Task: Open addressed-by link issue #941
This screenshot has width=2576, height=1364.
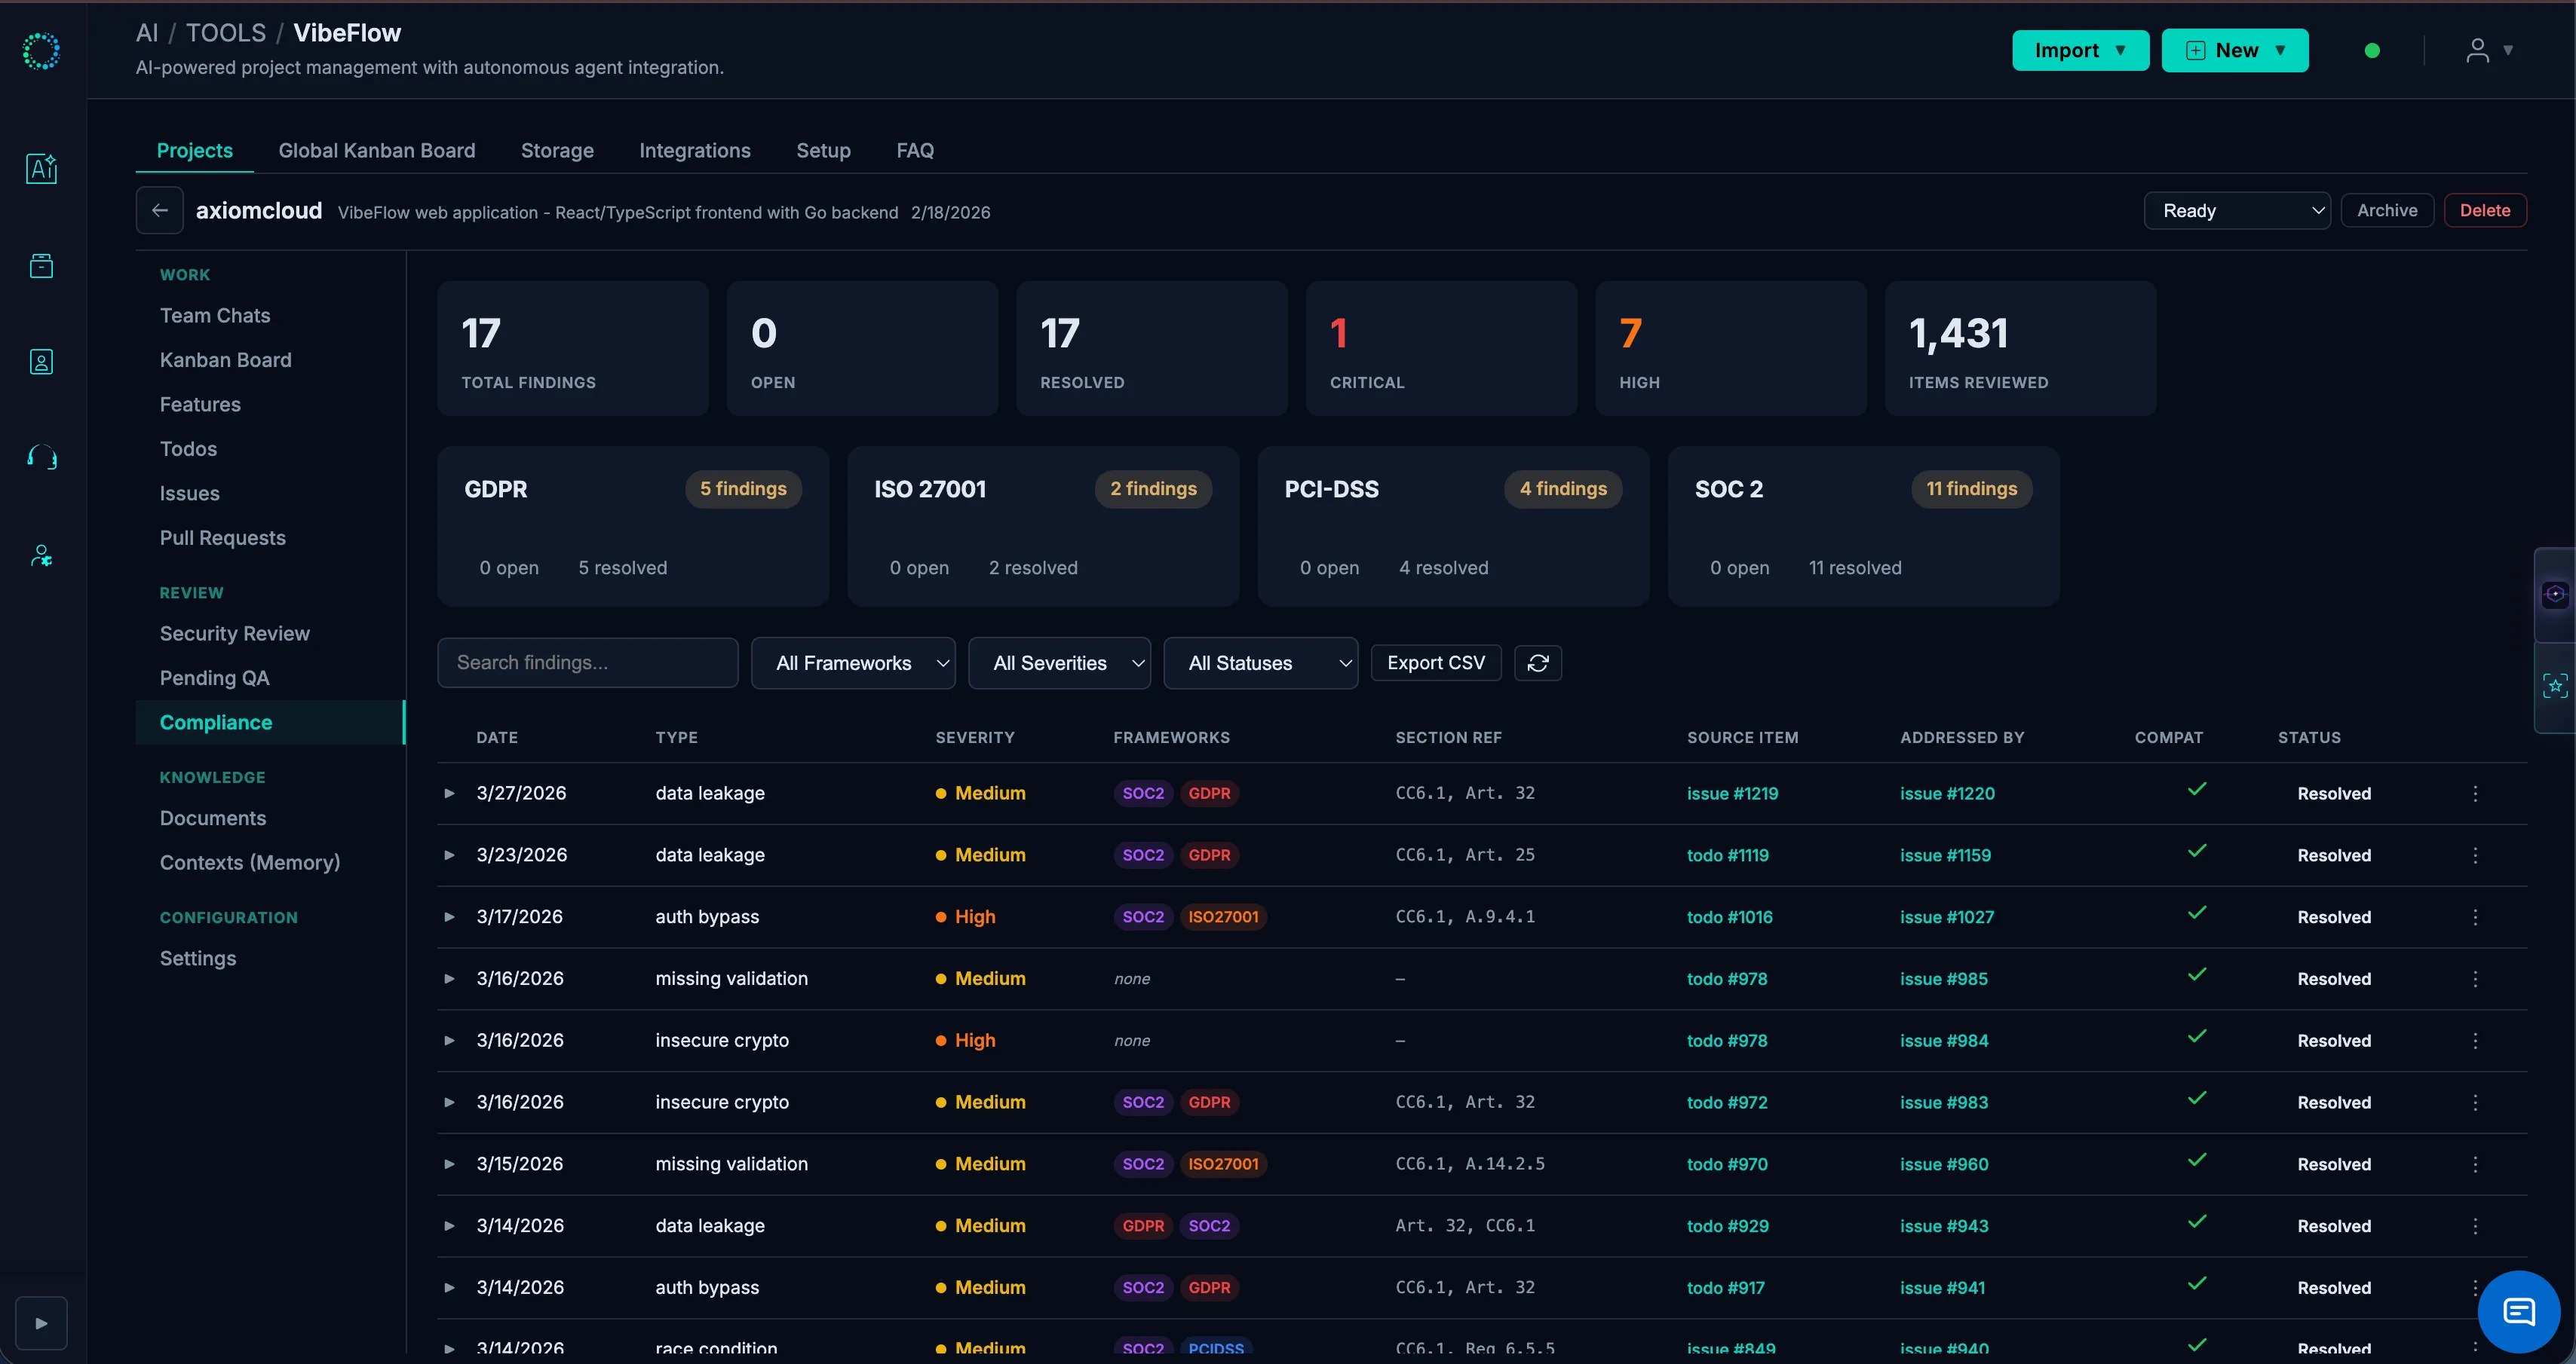Action: (1942, 1288)
